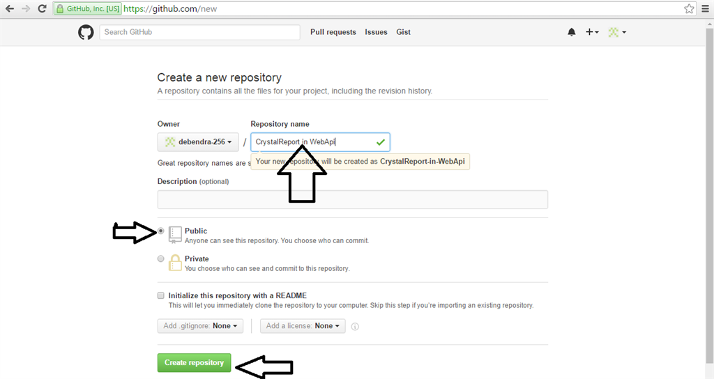The image size is (714, 379).
Task: Reload the page with refresh icon
Action: click(42, 8)
